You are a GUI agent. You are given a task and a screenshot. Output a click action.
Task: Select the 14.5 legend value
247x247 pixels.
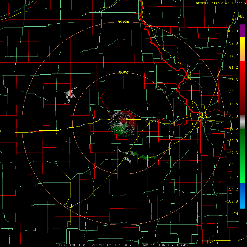(x=234, y=104)
